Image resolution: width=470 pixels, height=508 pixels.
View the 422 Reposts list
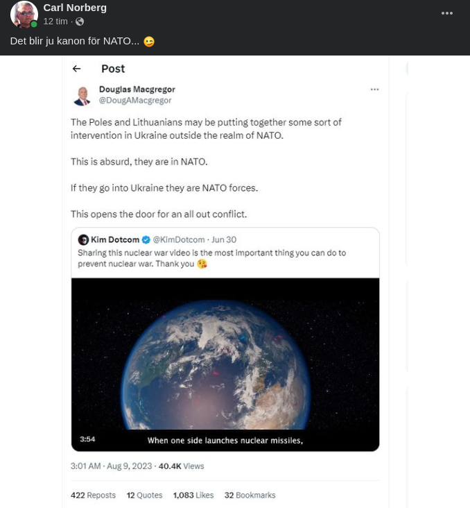(x=93, y=496)
